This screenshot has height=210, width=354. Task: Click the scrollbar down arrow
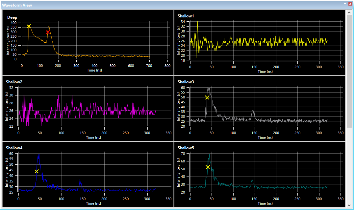(349, 205)
